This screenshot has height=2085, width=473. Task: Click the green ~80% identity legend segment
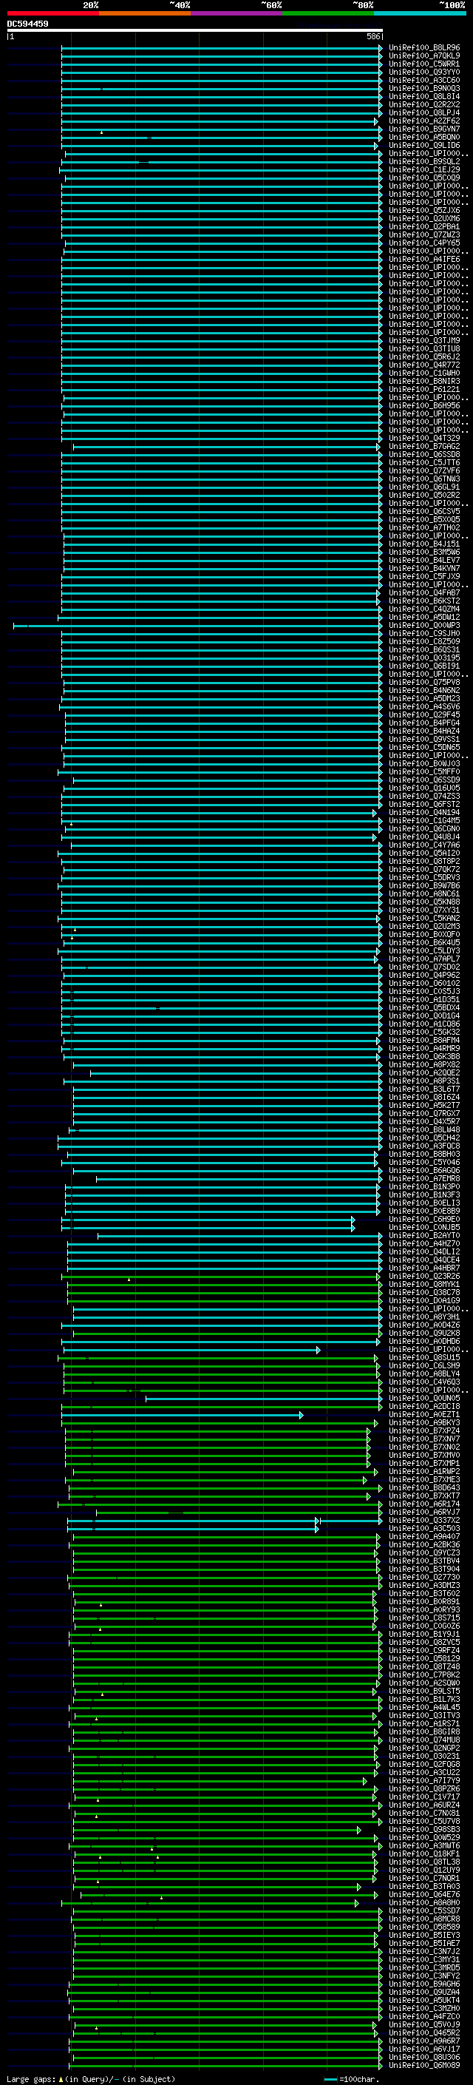(328, 13)
